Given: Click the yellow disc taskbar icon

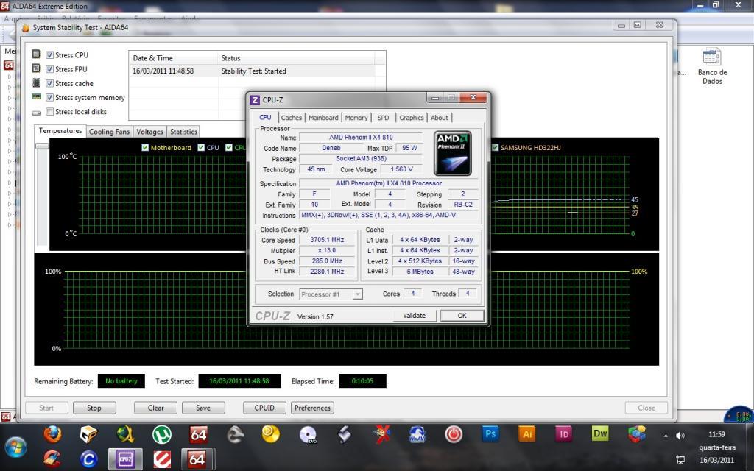Looking at the screenshot, I should click(271, 434).
